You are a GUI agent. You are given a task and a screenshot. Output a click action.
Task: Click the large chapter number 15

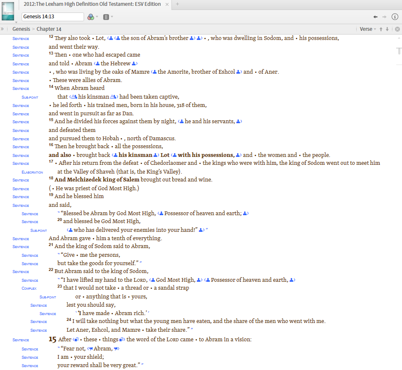[52, 340]
